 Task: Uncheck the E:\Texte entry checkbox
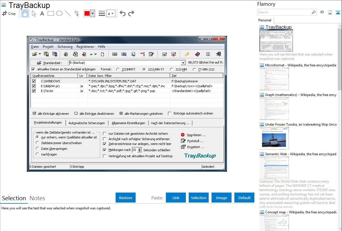[x=34, y=91]
